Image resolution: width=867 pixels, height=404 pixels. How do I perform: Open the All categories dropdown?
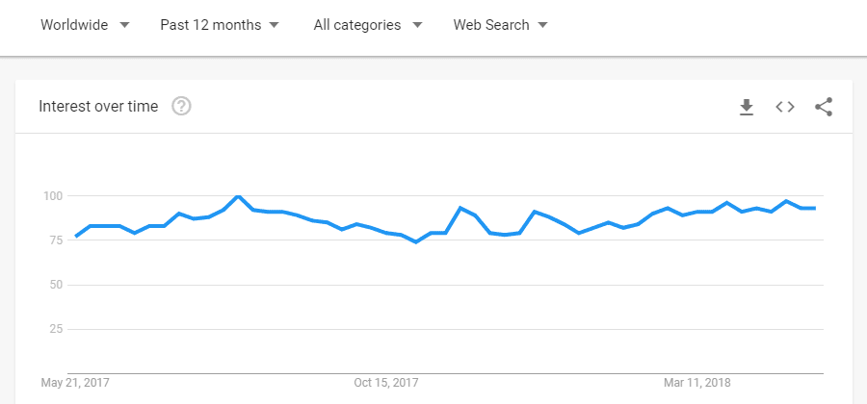pos(367,25)
